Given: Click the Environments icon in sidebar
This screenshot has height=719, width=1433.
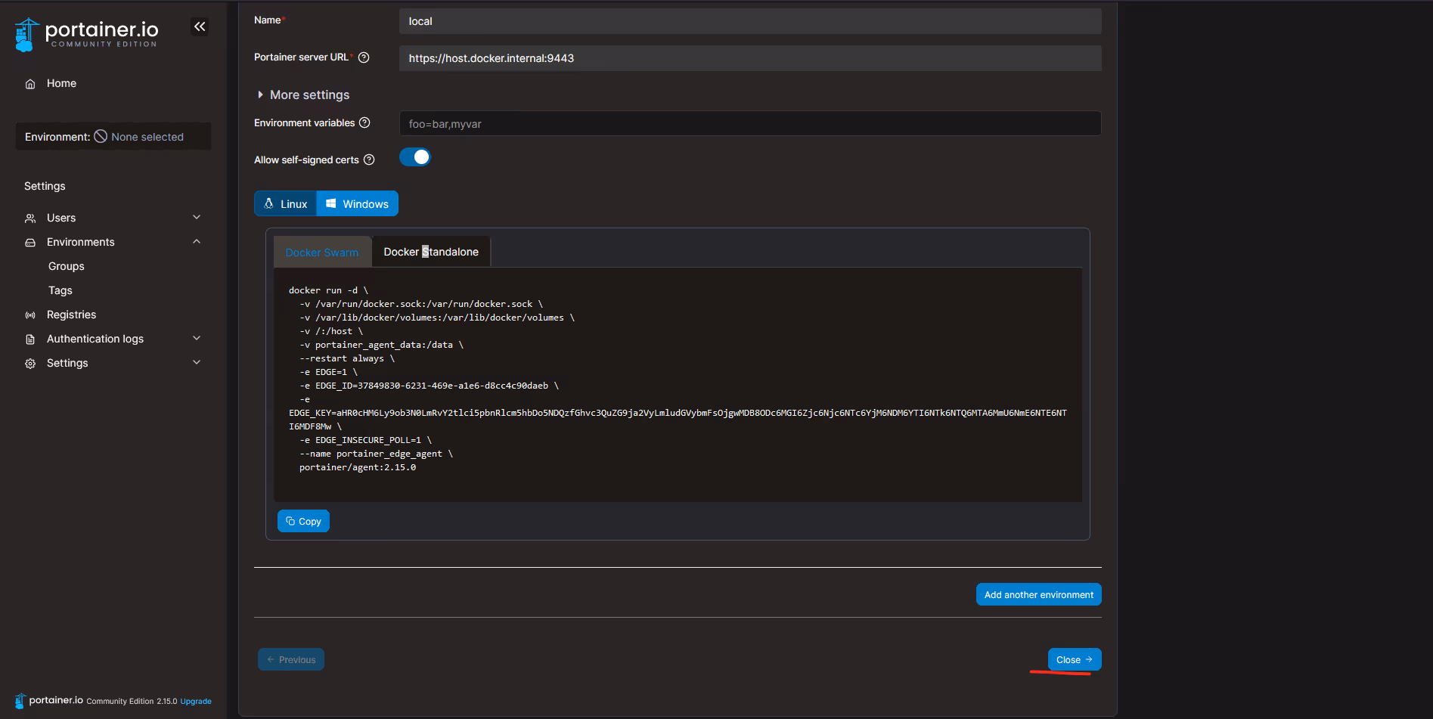Looking at the screenshot, I should [x=30, y=243].
